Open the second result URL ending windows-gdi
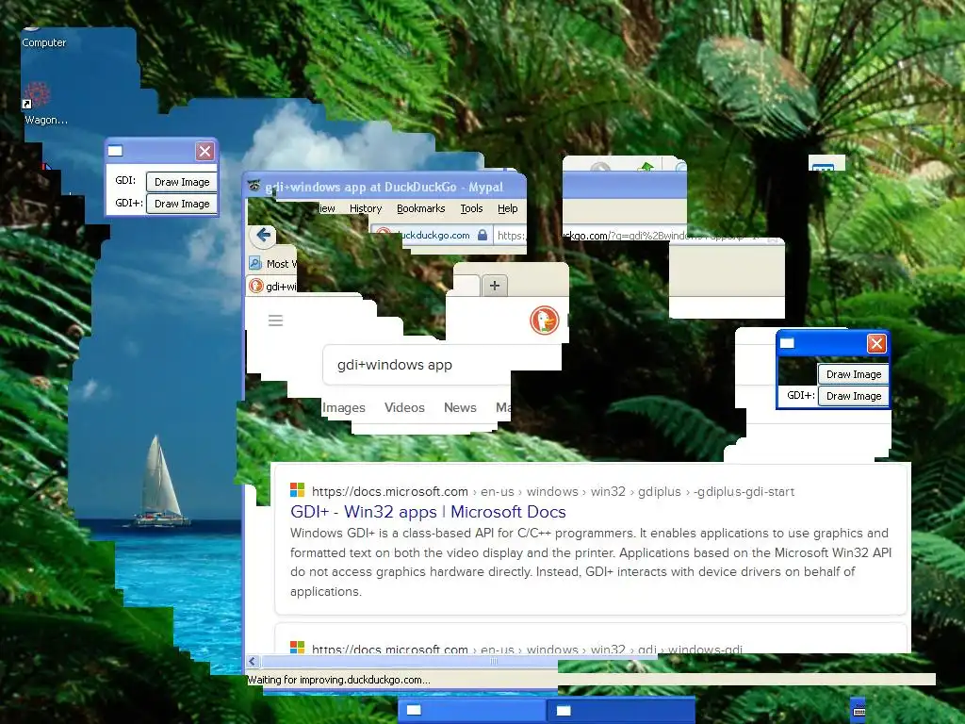 pyautogui.click(x=527, y=649)
